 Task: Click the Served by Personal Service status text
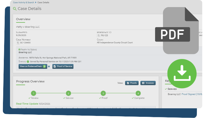tap(56, 61)
